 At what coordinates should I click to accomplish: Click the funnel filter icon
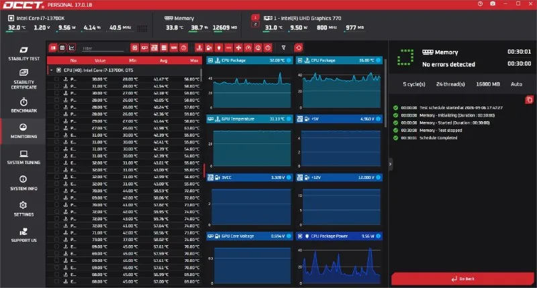[283, 48]
